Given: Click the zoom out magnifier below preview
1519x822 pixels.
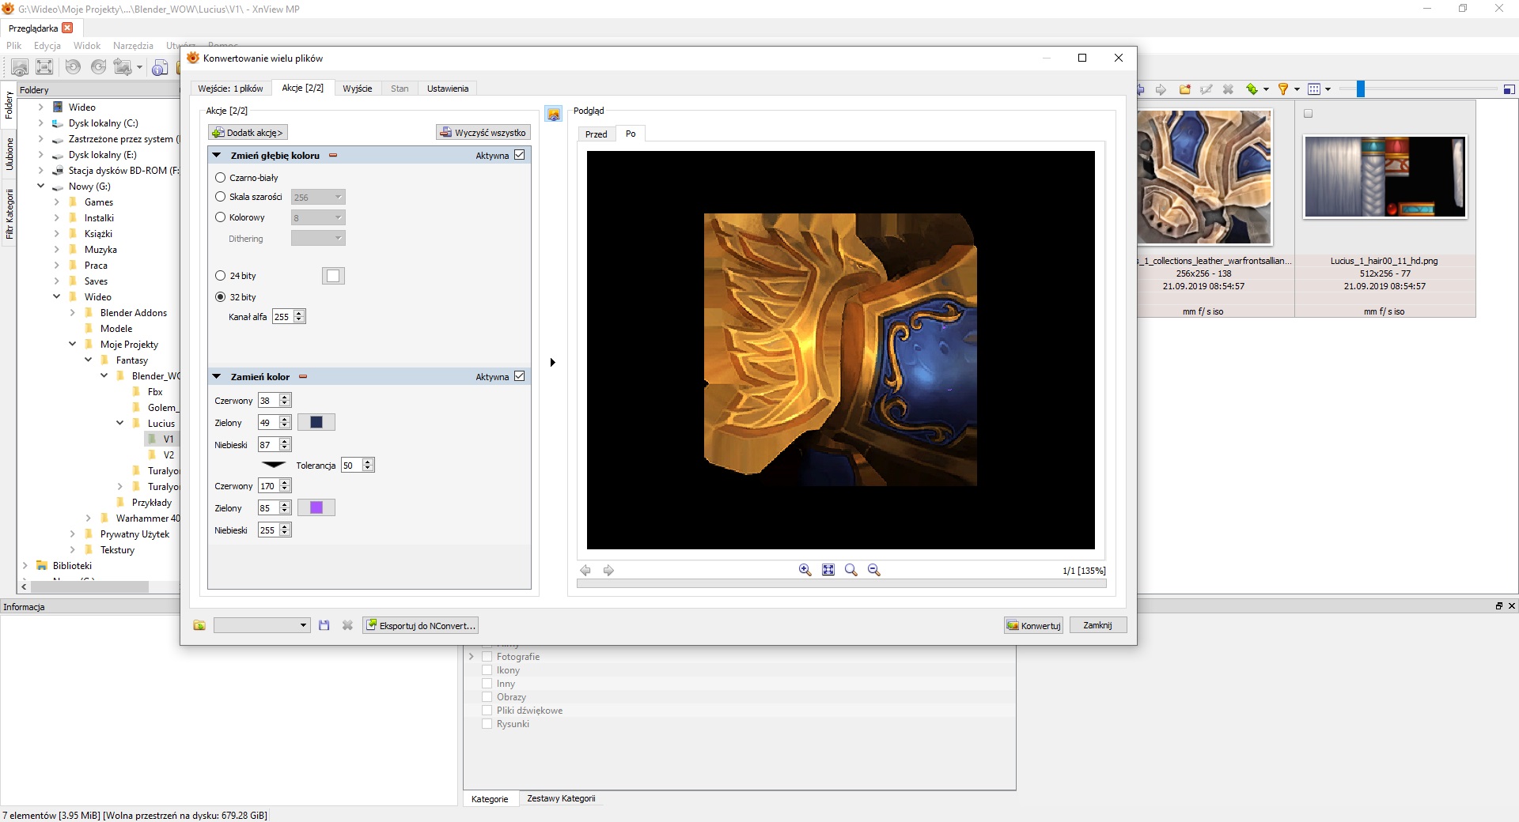Looking at the screenshot, I should (x=874, y=570).
